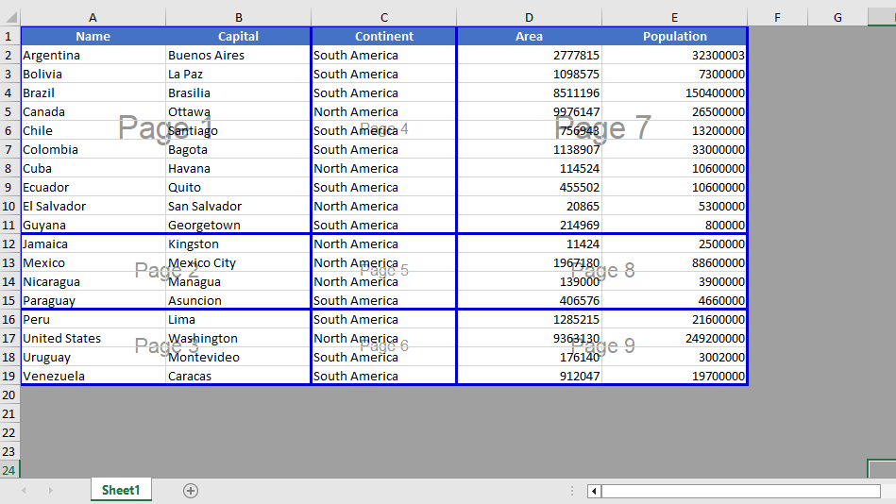896x504 pixels.
Task: Select the Caracas cell
Action: pyautogui.click(x=238, y=376)
